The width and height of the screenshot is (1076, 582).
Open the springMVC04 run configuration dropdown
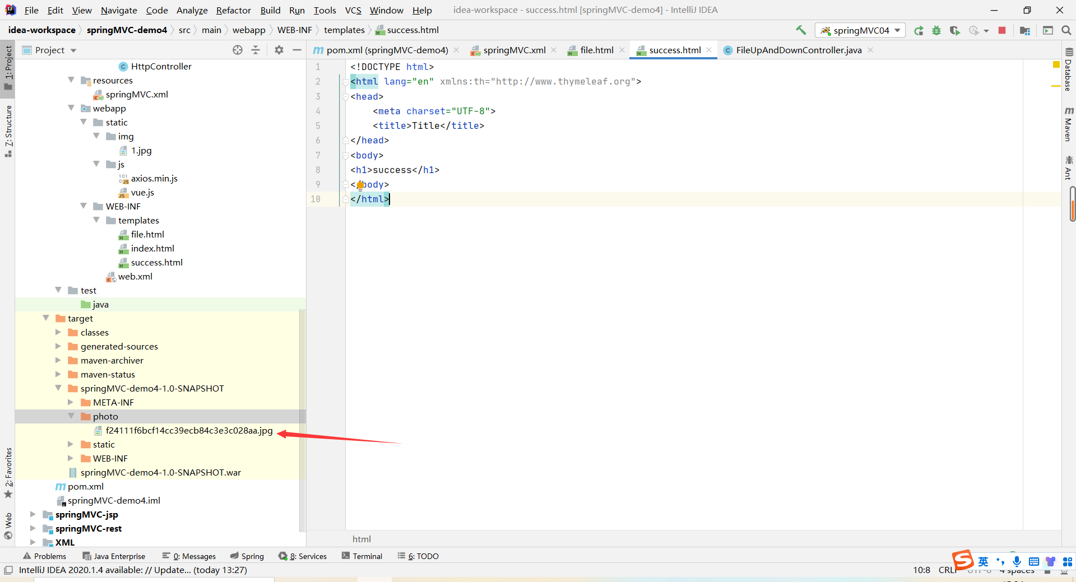(860, 30)
